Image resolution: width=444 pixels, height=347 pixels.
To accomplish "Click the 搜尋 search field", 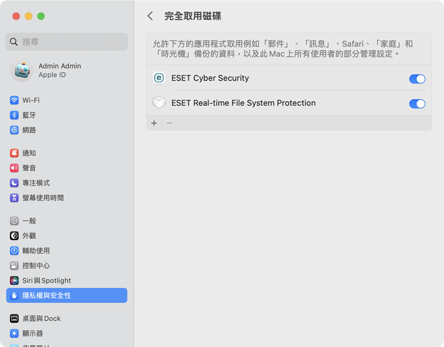I will (x=67, y=42).
